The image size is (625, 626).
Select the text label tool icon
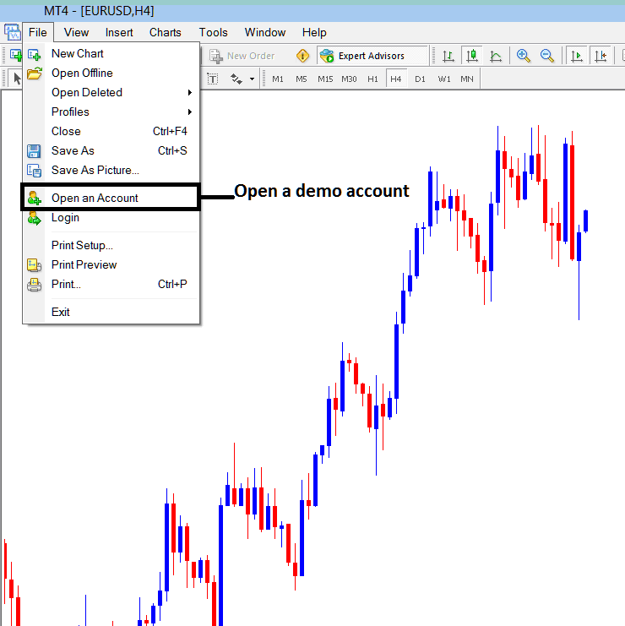click(212, 79)
